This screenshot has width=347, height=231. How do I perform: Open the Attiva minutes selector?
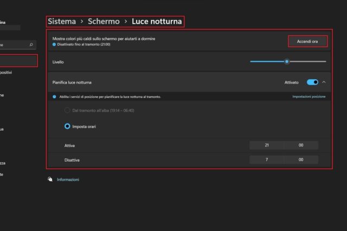pyautogui.click(x=301, y=145)
